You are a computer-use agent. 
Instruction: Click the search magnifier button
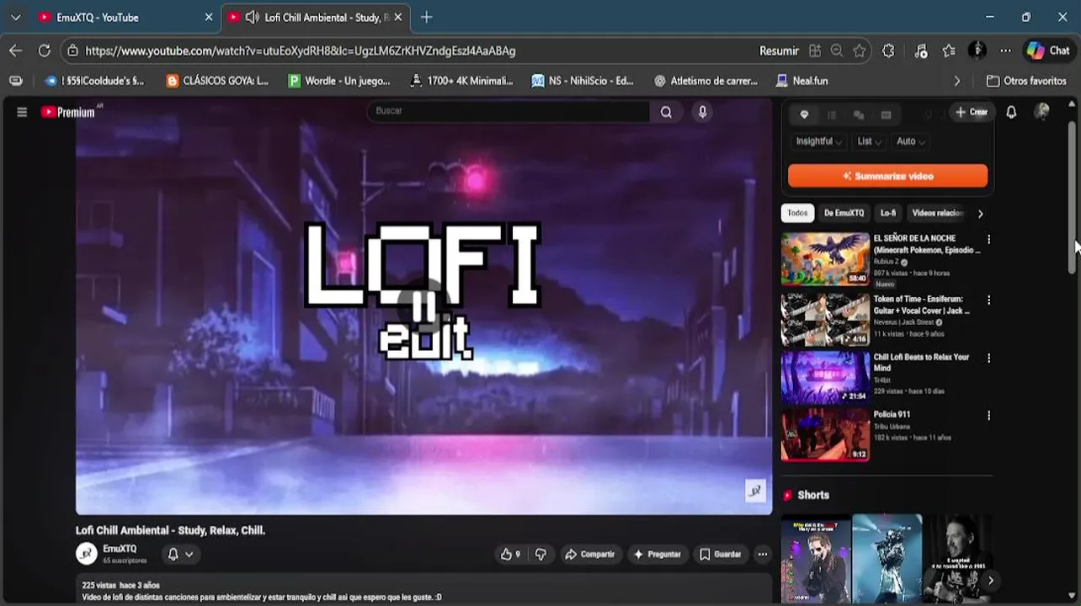pos(666,112)
